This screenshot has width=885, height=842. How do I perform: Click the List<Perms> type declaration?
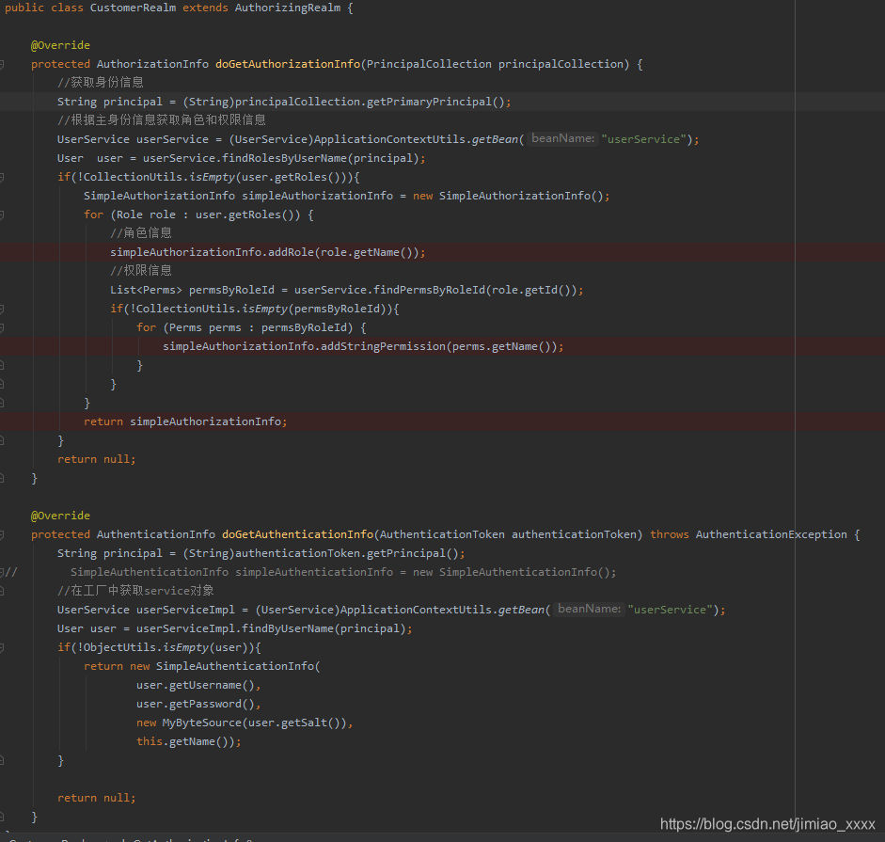coord(146,290)
